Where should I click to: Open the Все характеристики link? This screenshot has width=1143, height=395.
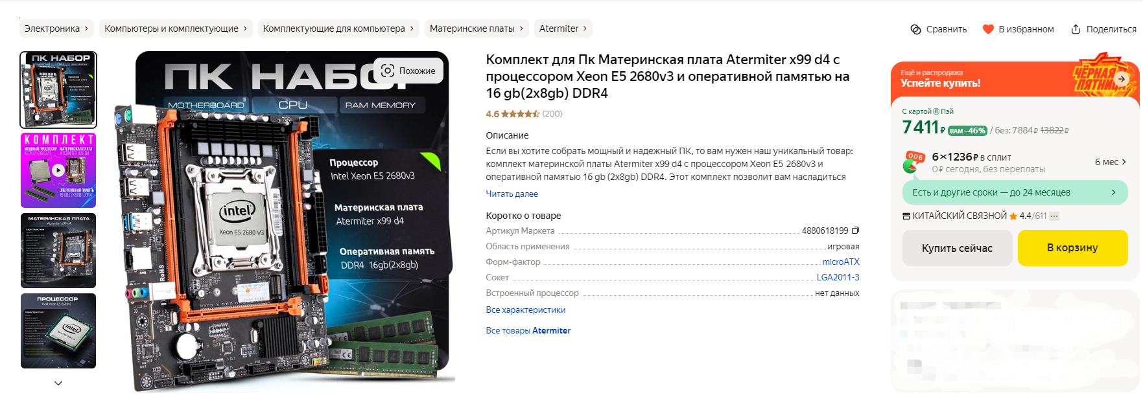[525, 310]
